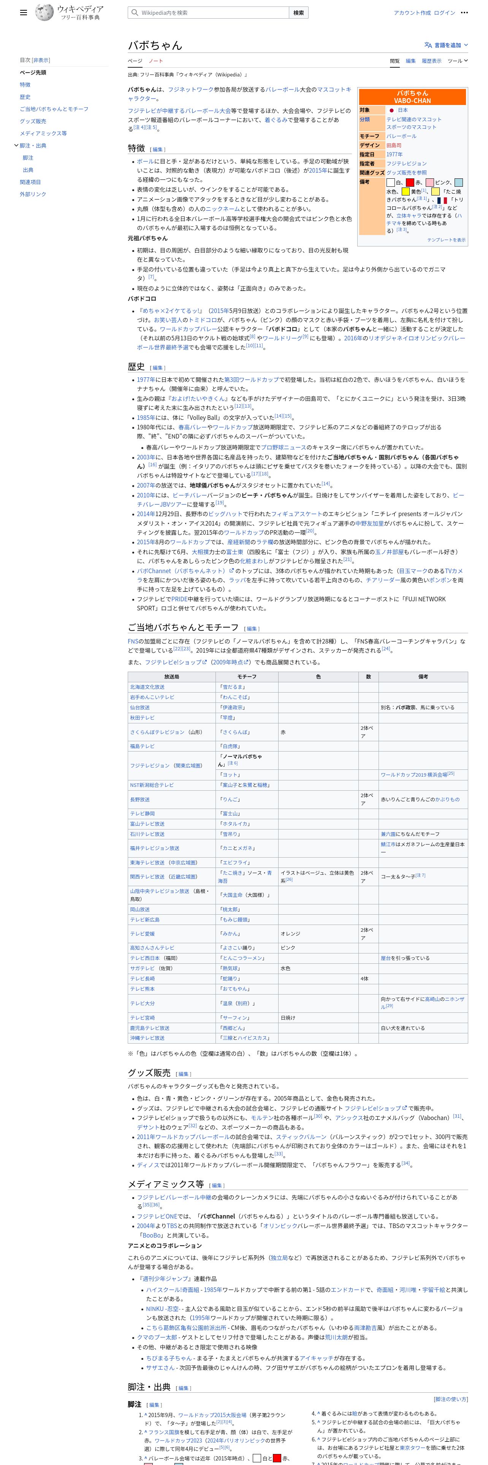
Task: Click the language translate icon
Action: (428, 45)
